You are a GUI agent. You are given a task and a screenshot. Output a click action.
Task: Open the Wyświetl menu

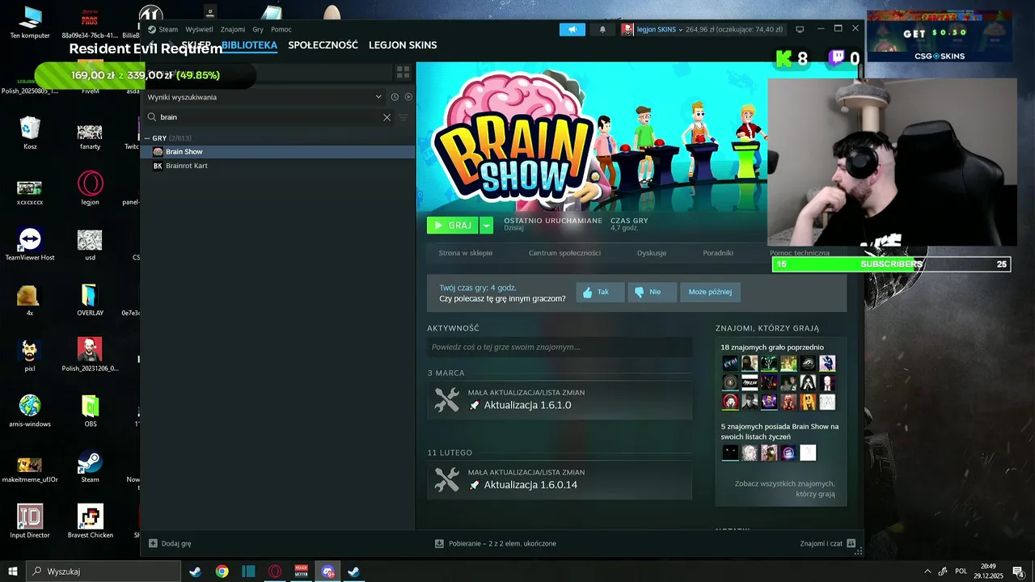click(x=199, y=30)
